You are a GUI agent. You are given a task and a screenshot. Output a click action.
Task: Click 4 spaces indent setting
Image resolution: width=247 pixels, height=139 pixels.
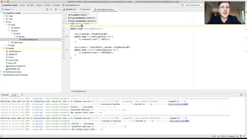click(x=231, y=136)
